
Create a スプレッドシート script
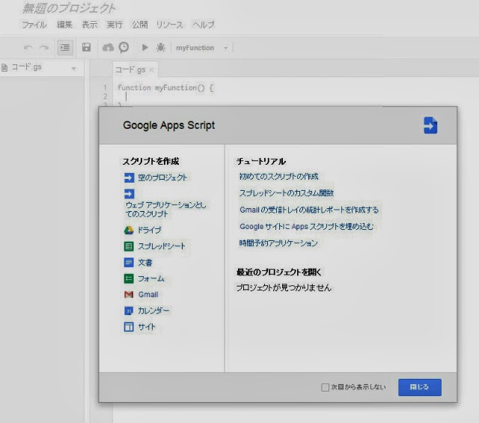[x=162, y=246]
